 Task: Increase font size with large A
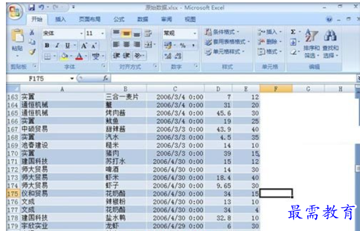[84, 45]
